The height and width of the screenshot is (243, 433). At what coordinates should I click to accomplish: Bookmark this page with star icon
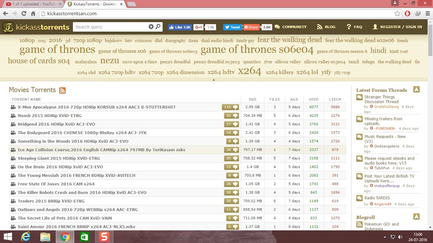tap(397, 13)
